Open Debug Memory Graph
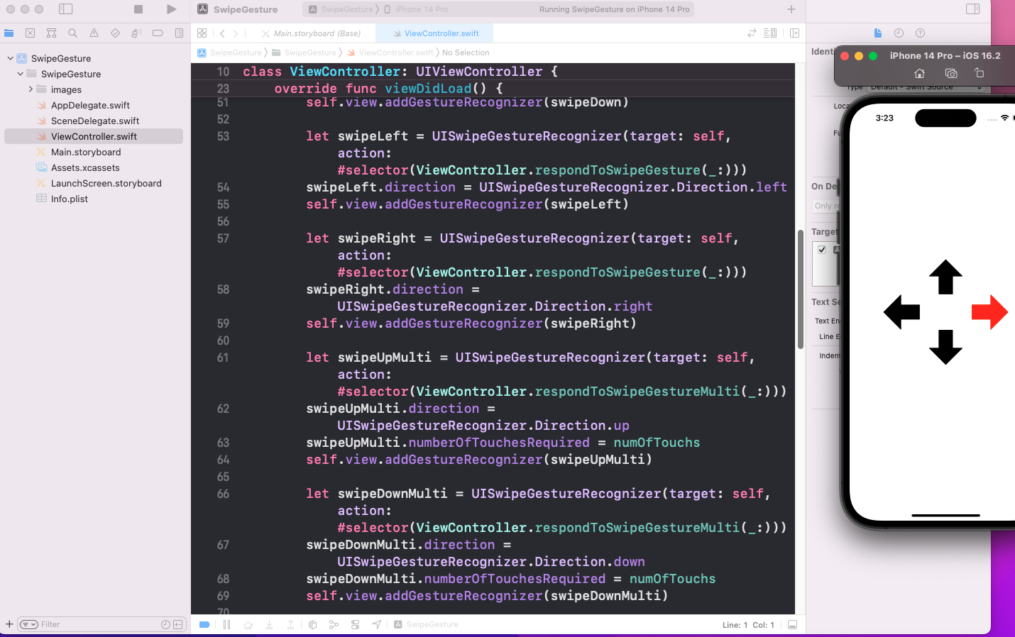The image size is (1015, 637). (334, 624)
